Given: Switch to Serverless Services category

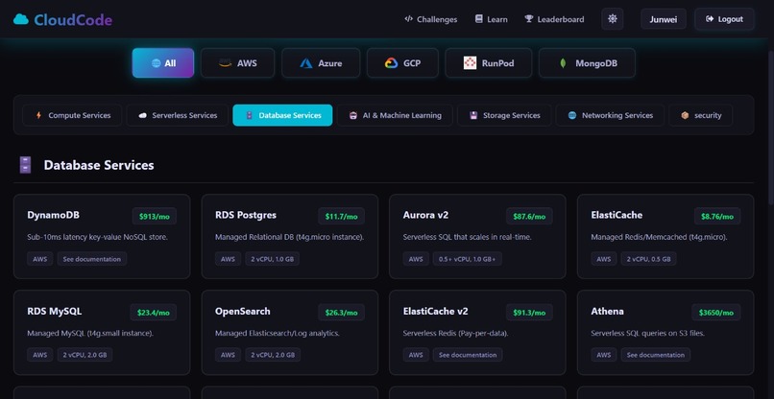Looking at the screenshot, I should 178,115.
